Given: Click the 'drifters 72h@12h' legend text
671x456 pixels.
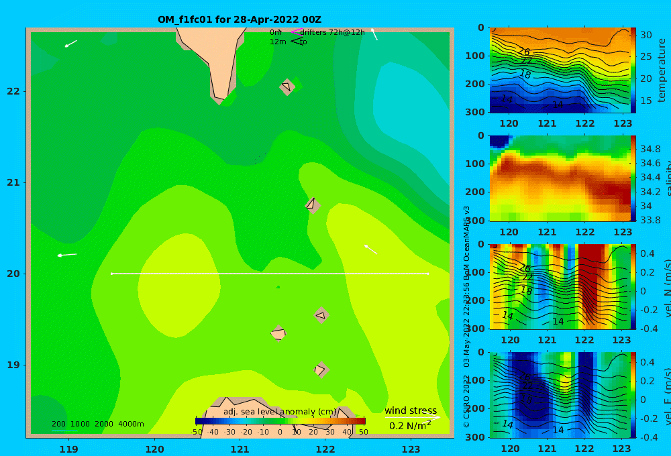Looking at the screenshot, I should (333, 32).
